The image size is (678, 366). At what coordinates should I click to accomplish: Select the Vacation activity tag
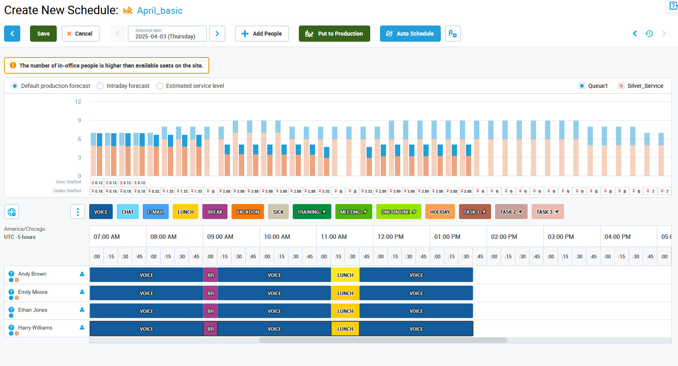point(247,212)
